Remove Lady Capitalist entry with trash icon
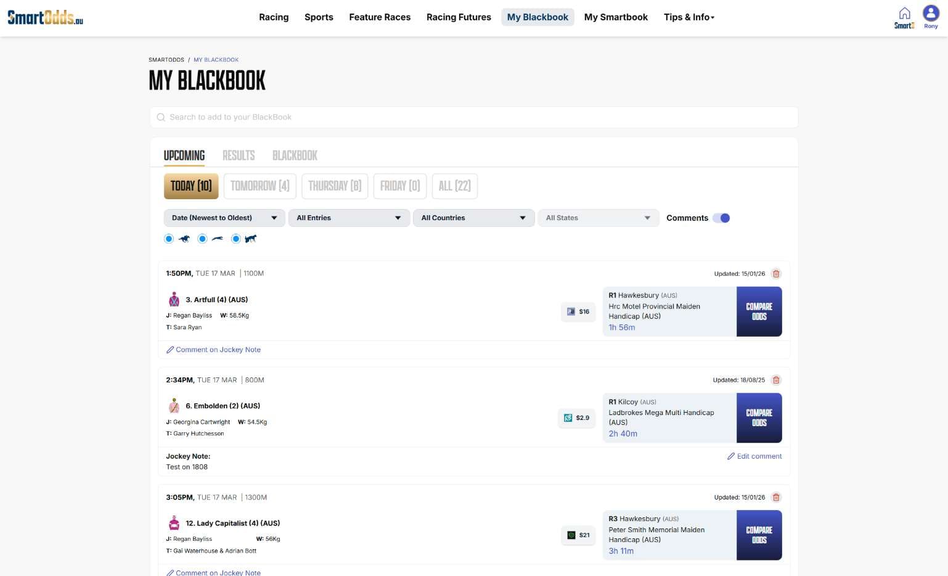This screenshot has height=576, width=948. pos(776,498)
